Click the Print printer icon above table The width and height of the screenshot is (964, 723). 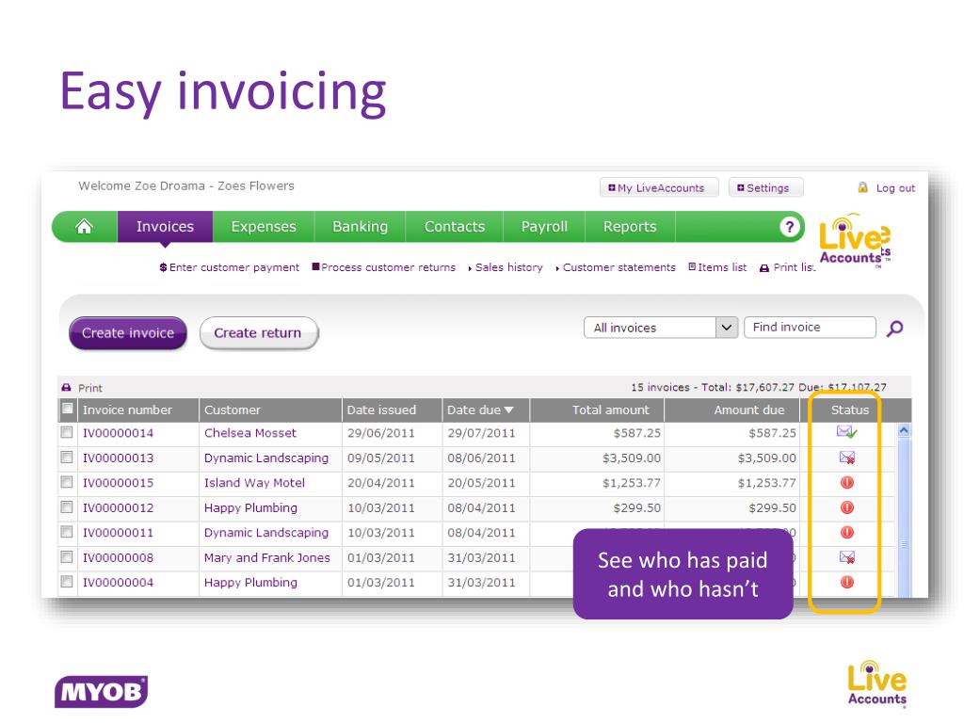[x=67, y=388]
